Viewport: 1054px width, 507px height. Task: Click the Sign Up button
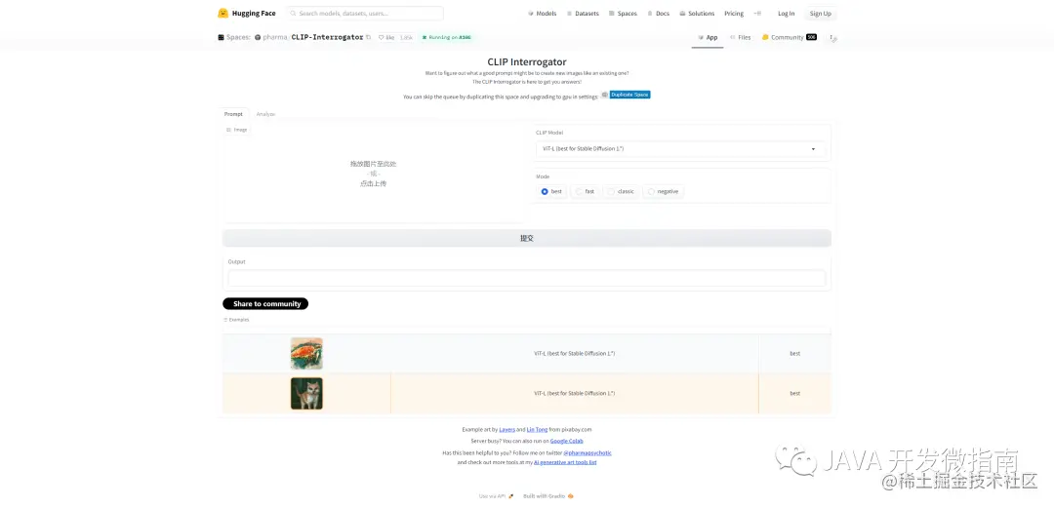tap(820, 14)
